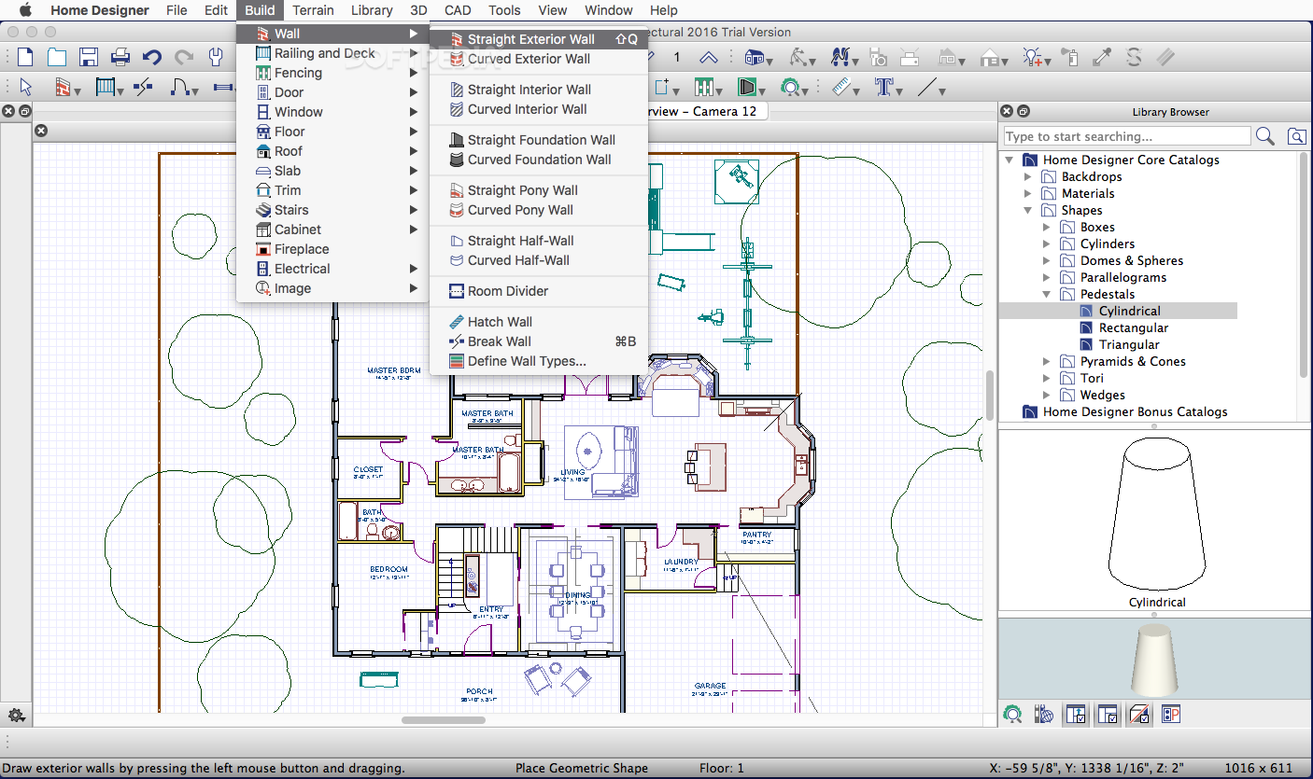The height and width of the screenshot is (779, 1313).
Task: Undo the last action using the curved arrow
Action: [152, 57]
